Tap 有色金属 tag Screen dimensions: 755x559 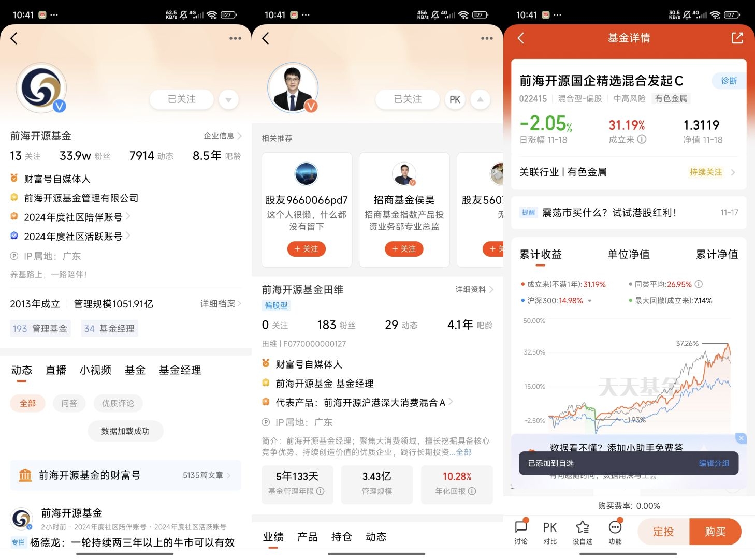click(x=671, y=98)
